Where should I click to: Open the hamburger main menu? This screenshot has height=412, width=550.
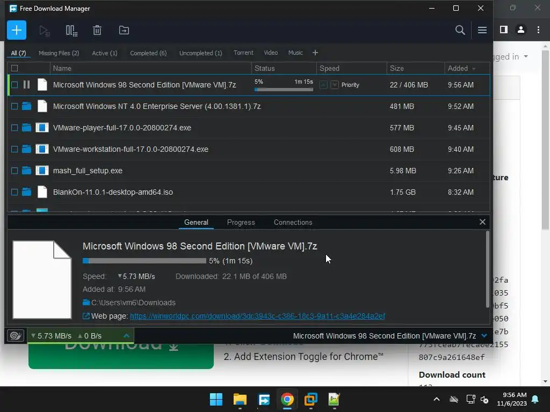[482, 30]
